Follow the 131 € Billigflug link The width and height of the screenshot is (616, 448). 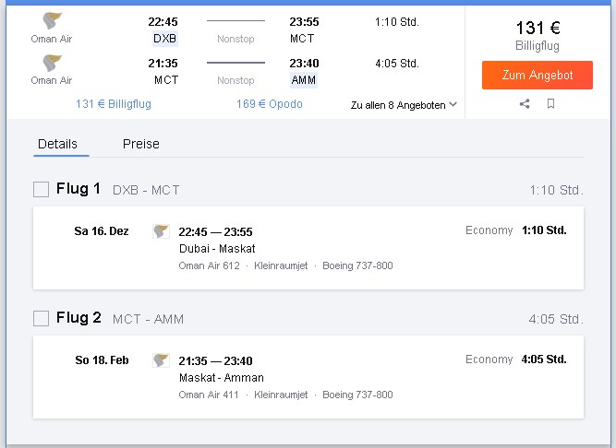(114, 104)
